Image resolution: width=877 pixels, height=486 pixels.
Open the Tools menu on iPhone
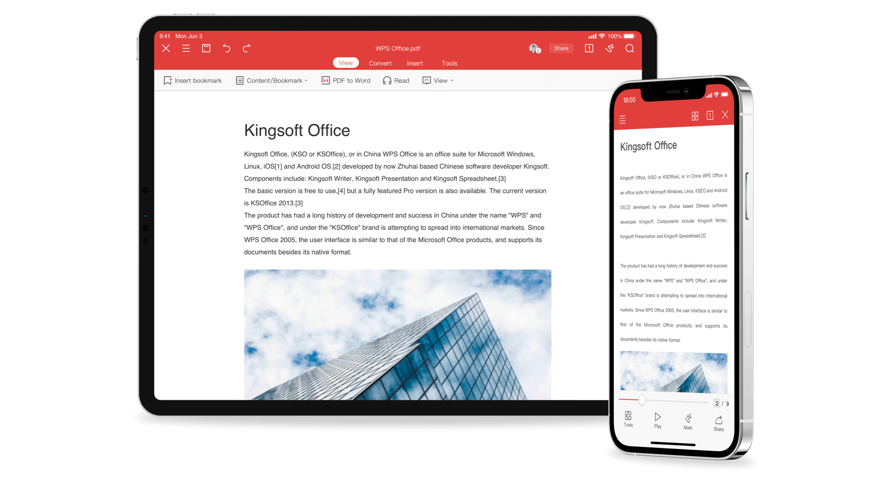click(628, 420)
